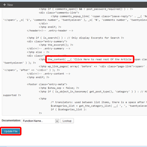Click the entry-header closing comment line

point(50,31)
